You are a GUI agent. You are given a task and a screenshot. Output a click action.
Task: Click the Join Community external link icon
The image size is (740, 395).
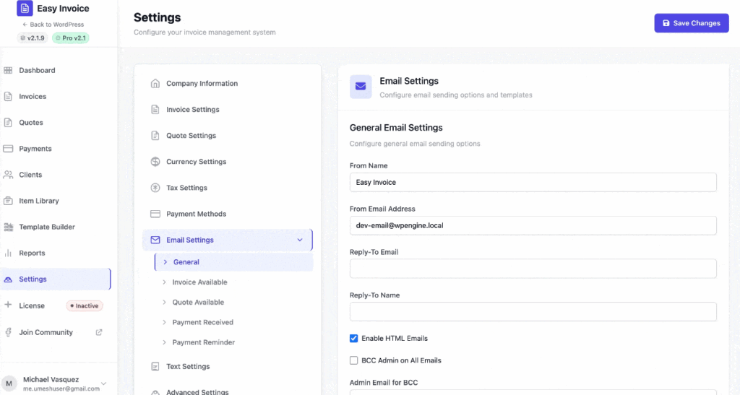coord(99,332)
